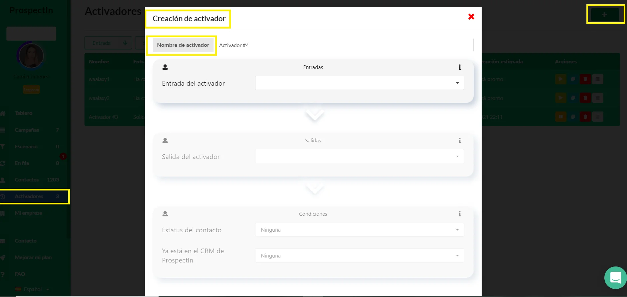Duplicate the waalaxy2 activator
Image resolution: width=627 pixels, height=297 pixels.
[573, 98]
